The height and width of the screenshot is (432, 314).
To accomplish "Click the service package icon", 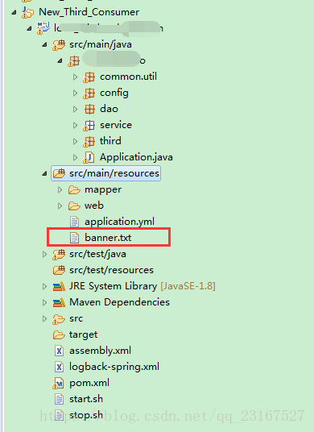I will coord(89,126).
